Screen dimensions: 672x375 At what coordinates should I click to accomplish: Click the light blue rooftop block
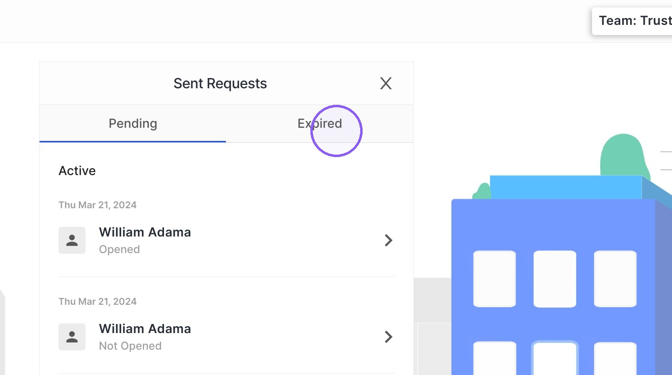coord(566,187)
